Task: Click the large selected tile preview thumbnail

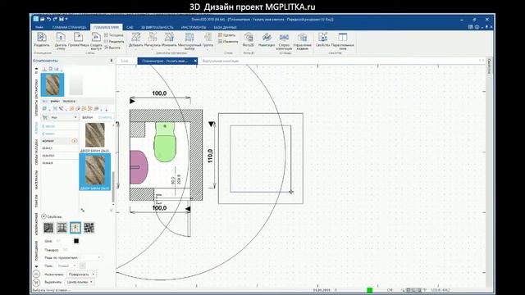Action: pos(52,85)
